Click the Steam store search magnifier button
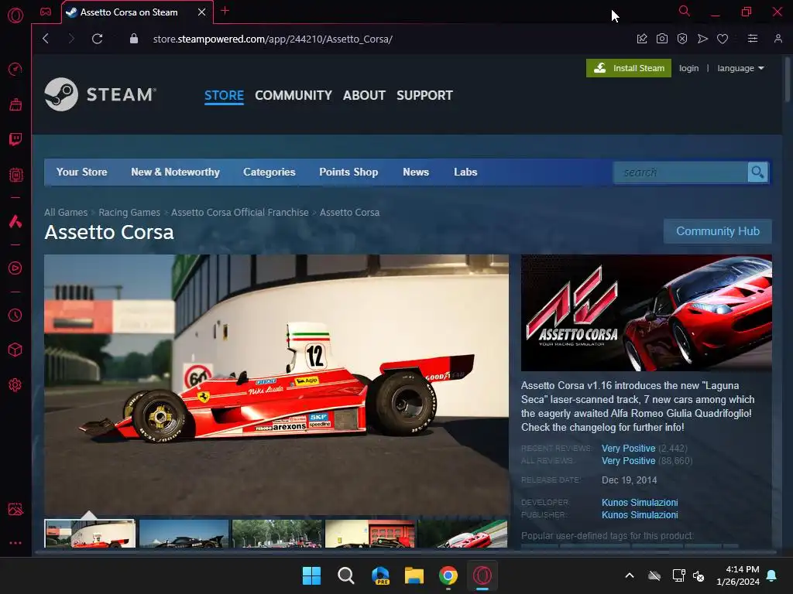The height and width of the screenshot is (594, 793). 757,172
